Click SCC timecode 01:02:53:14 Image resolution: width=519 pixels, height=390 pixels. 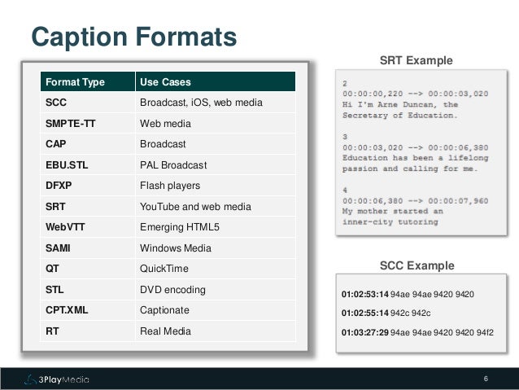(x=364, y=294)
